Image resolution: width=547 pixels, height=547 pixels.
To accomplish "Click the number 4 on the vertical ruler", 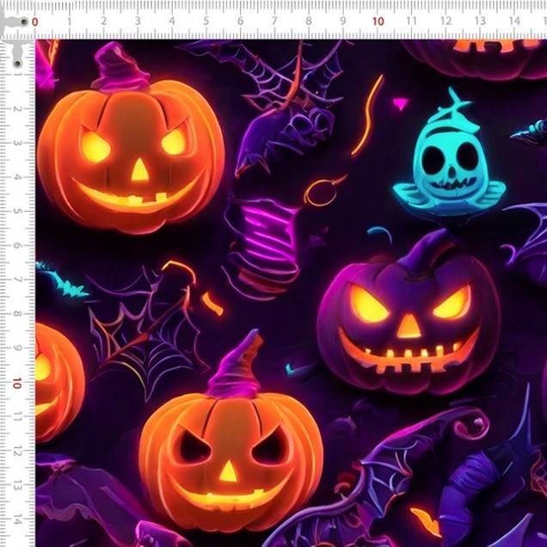I will point(17,177).
